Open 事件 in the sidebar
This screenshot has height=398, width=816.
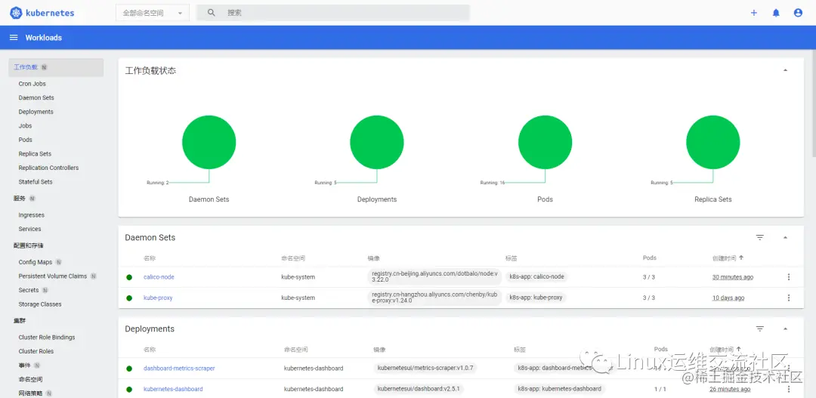(24, 366)
